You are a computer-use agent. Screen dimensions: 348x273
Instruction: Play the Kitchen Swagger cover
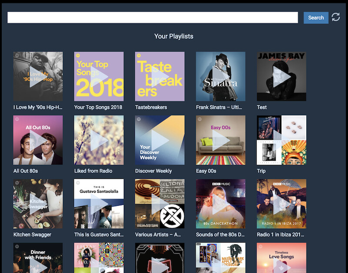point(38,204)
